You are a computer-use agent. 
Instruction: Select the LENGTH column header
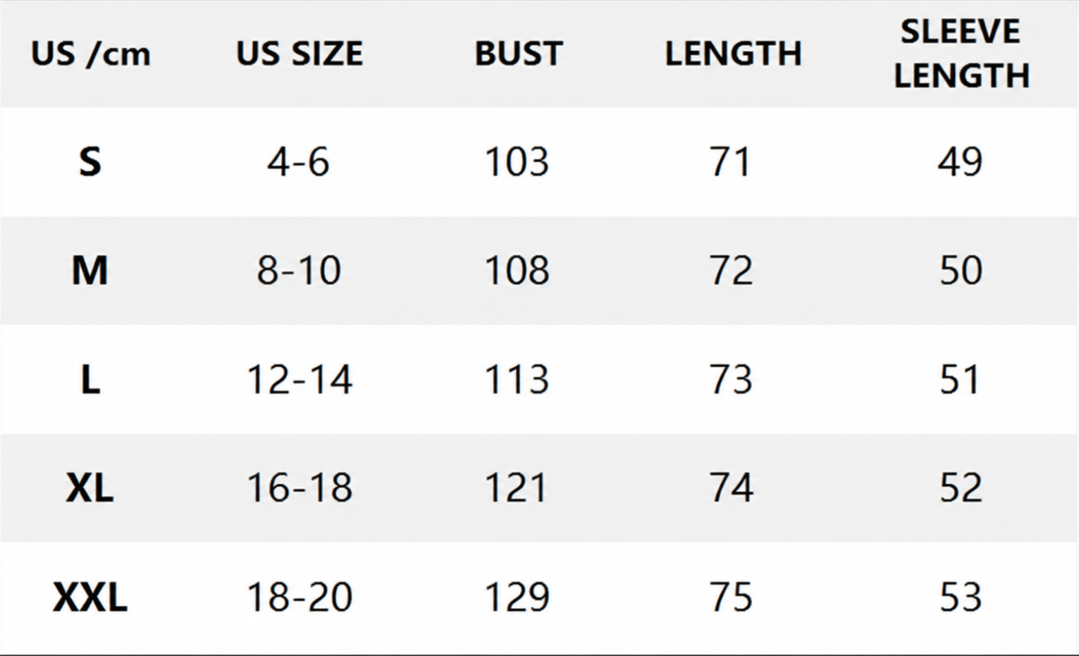pos(733,54)
